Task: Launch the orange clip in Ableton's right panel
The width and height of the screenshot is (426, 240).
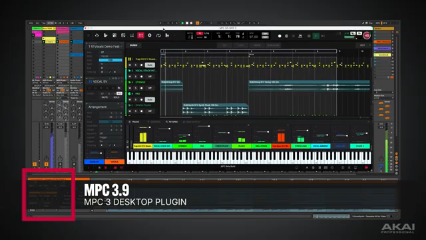Action: pyautogui.click(x=383, y=42)
